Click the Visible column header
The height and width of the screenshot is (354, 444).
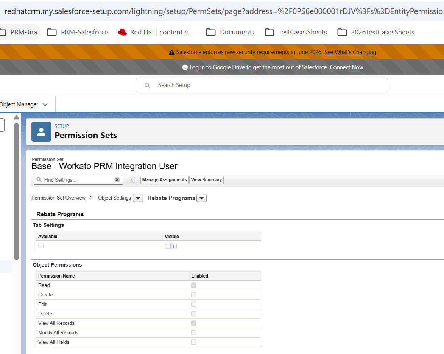(x=172, y=237)
